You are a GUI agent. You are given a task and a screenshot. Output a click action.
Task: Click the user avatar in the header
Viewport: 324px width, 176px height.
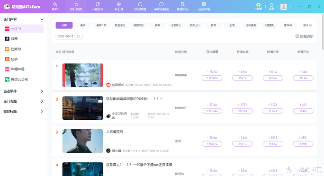[x=283, y=7]
